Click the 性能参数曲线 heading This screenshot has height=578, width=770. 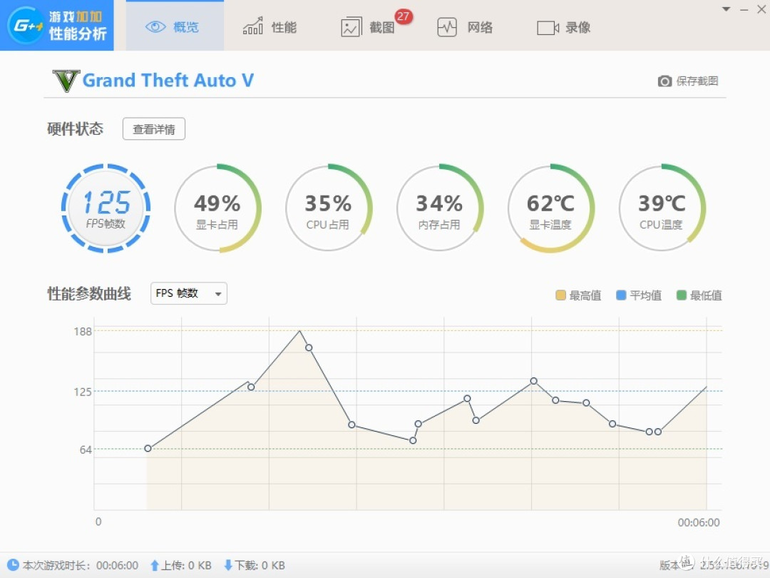[89, 293]
